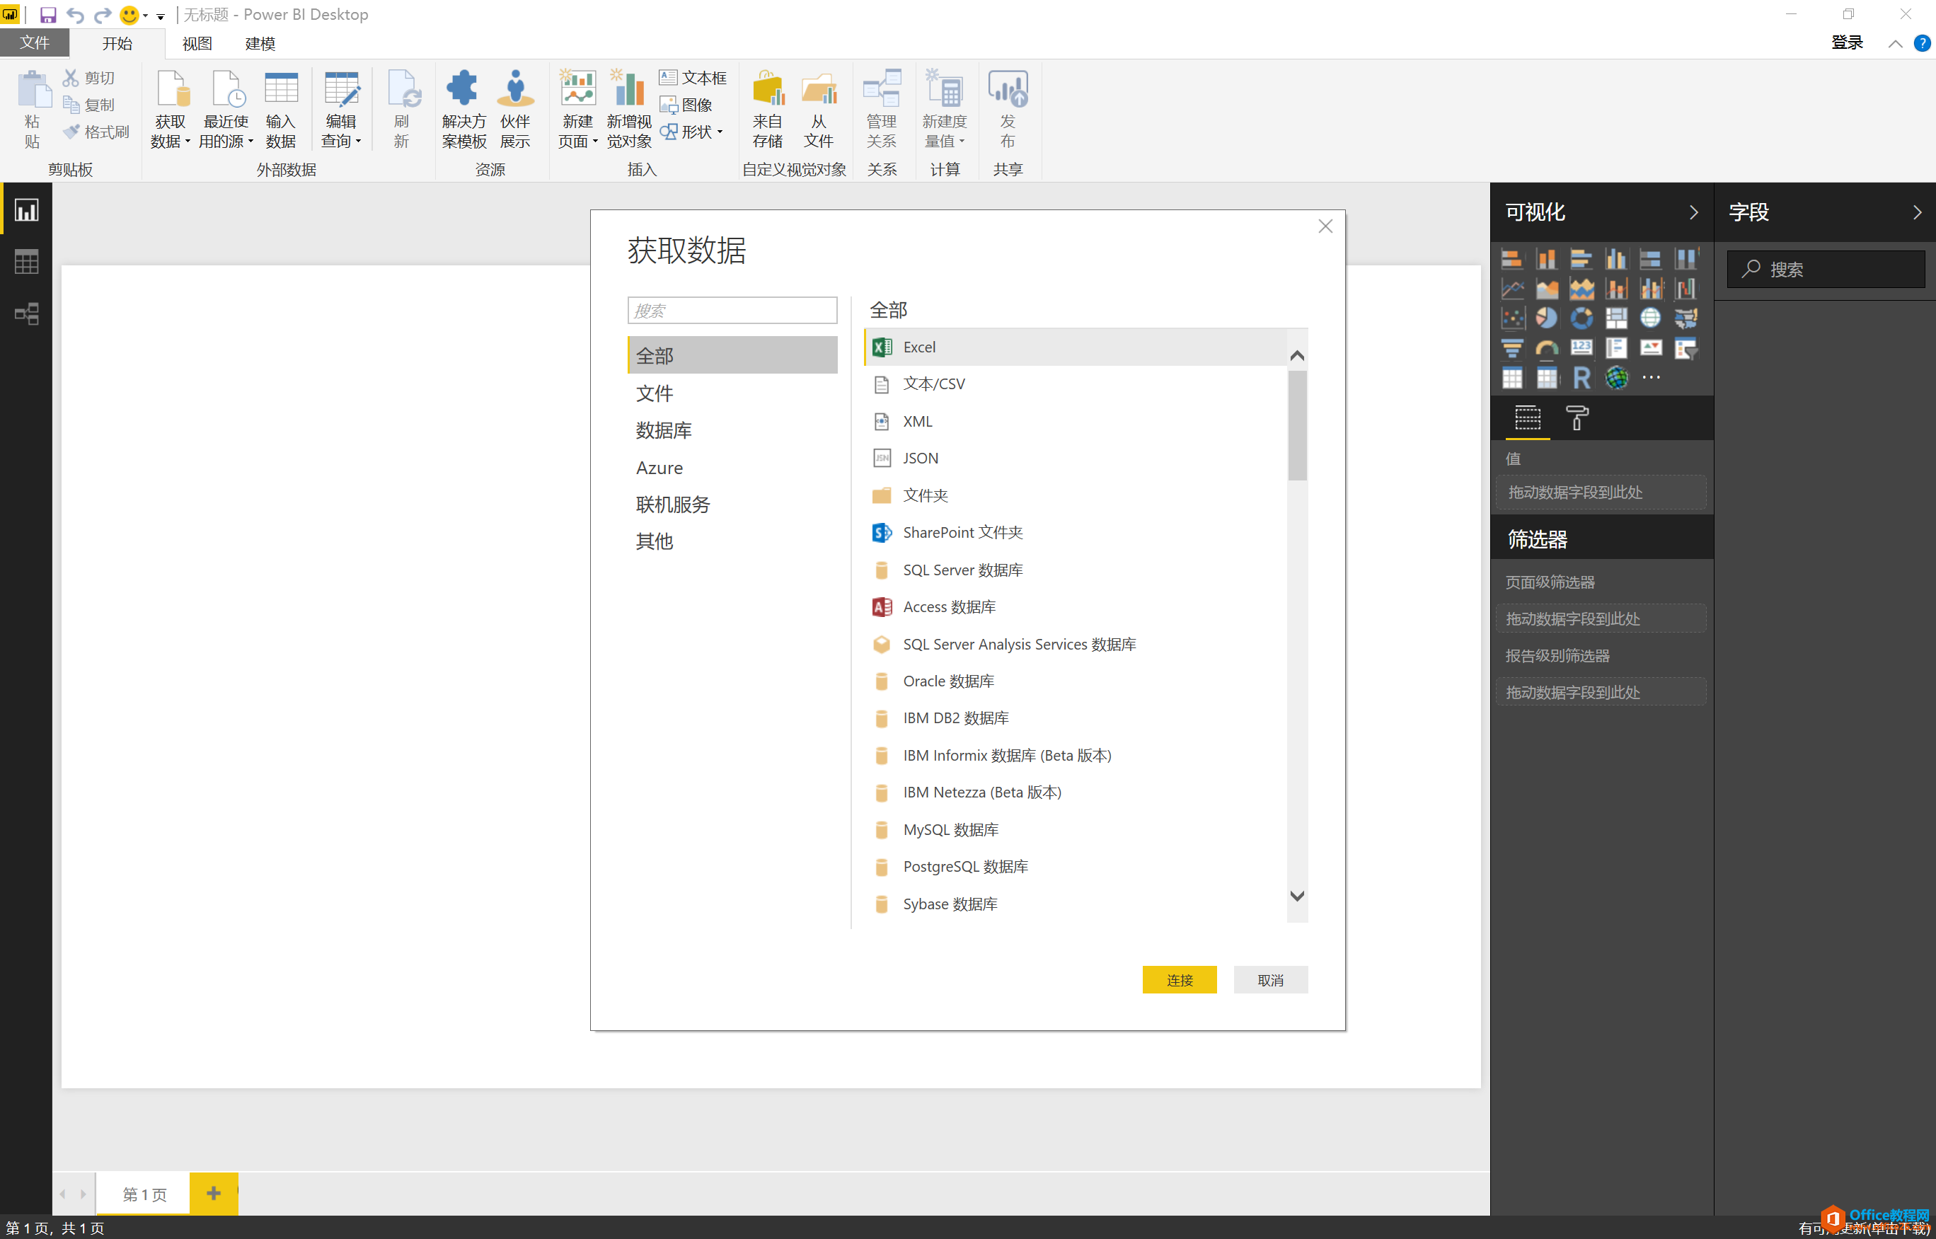The width and height of the screenshot is (1936, 1239).
Task: Select Azure category in dialog
Action: click(732, 468)
